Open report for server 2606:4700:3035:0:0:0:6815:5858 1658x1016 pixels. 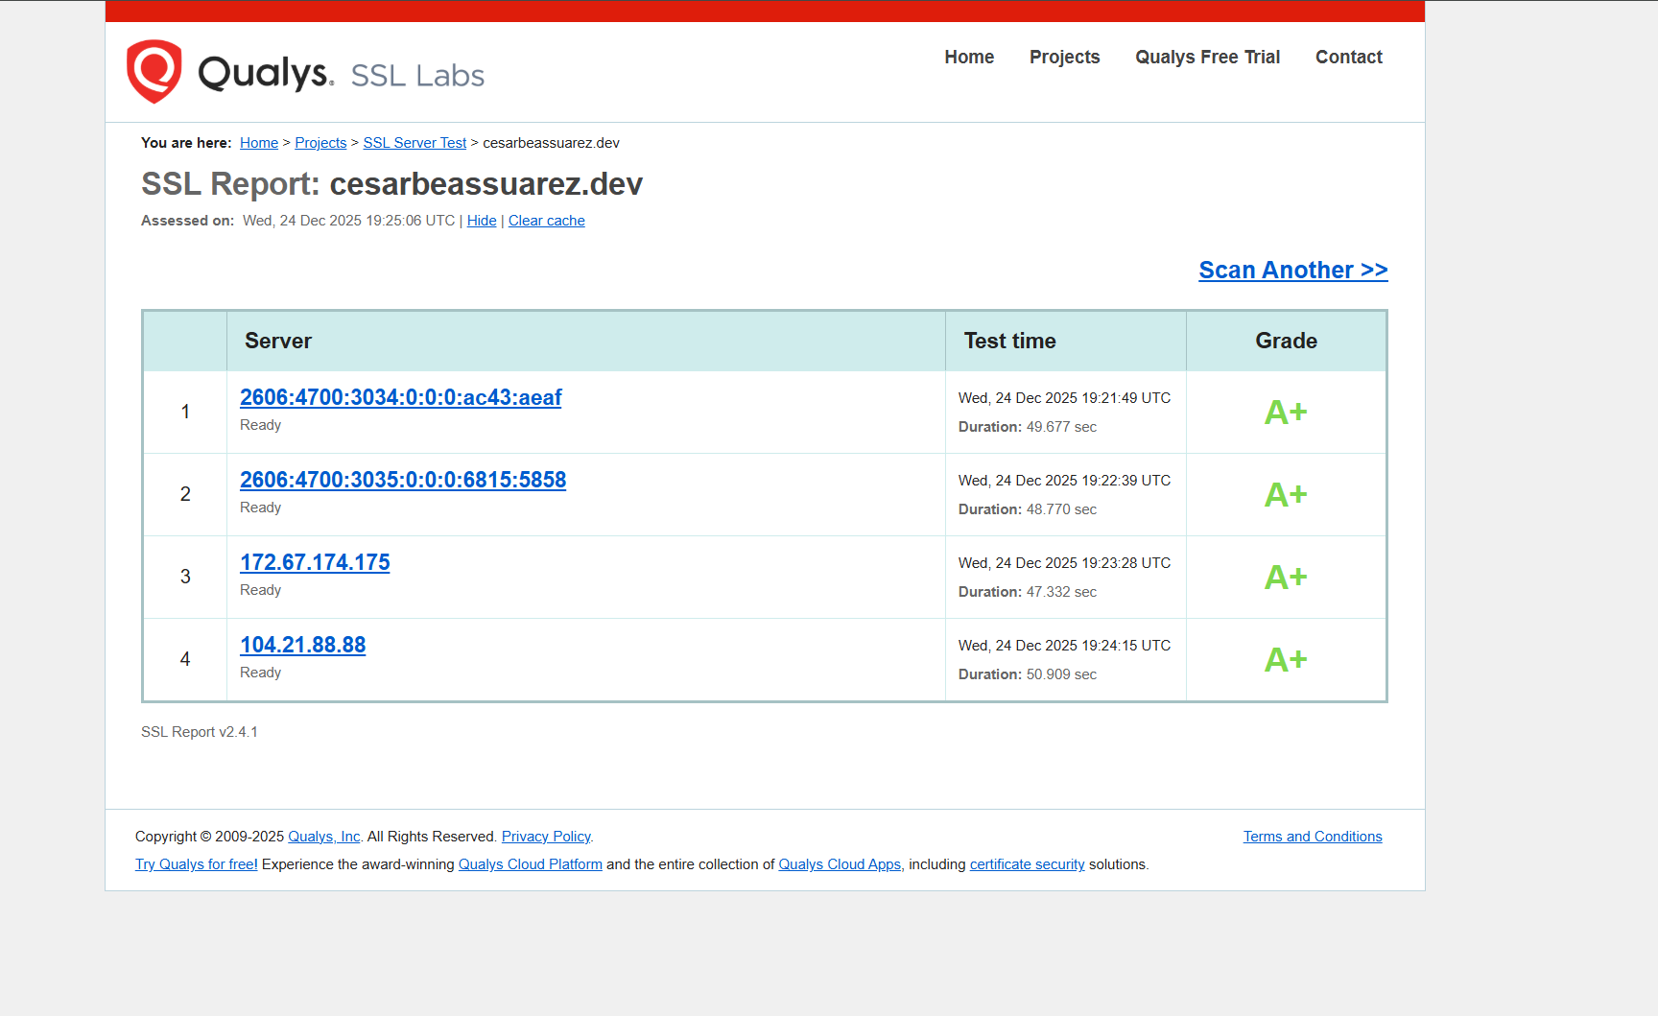(x=403, y=480)
